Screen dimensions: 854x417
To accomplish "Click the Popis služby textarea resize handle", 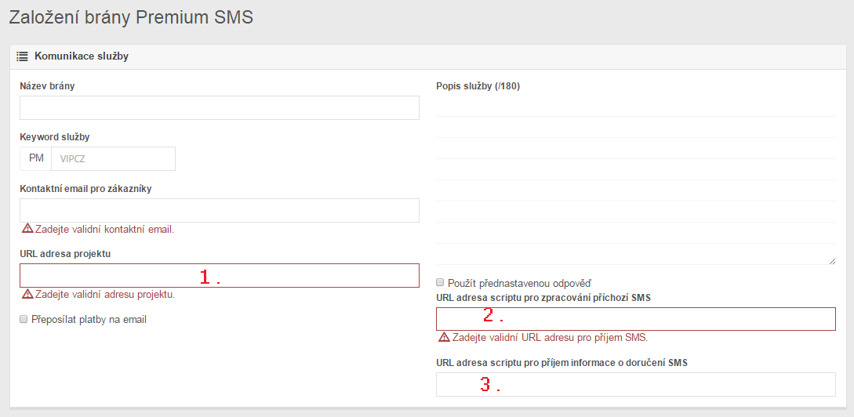I will [x=831, y=260].
